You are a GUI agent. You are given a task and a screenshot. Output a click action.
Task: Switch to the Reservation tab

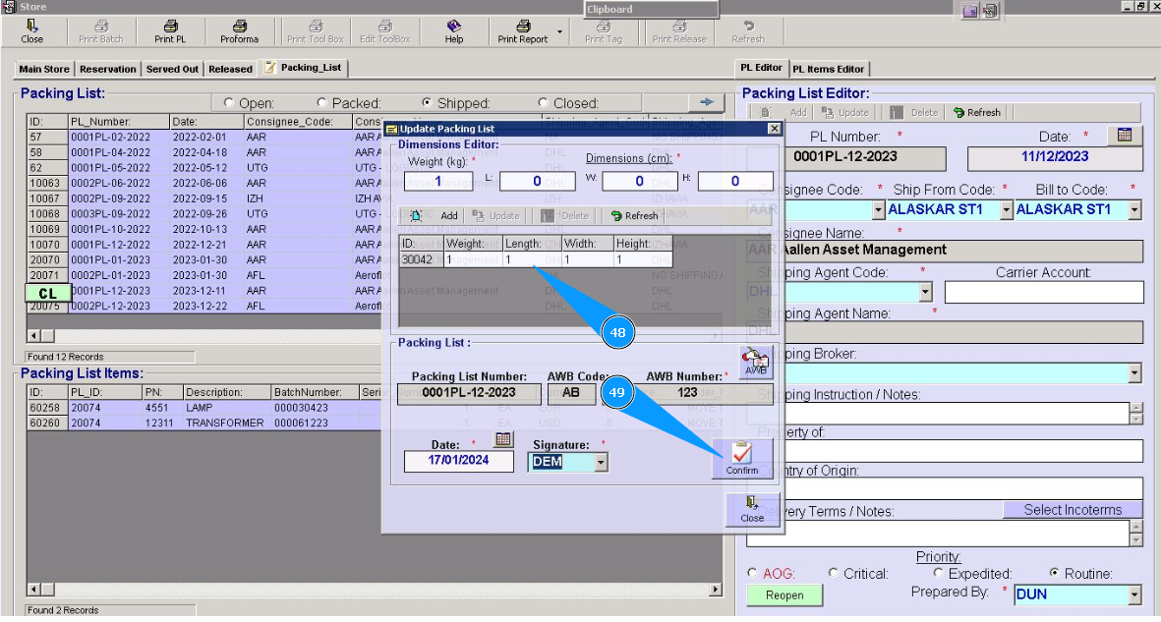point(108,69)
